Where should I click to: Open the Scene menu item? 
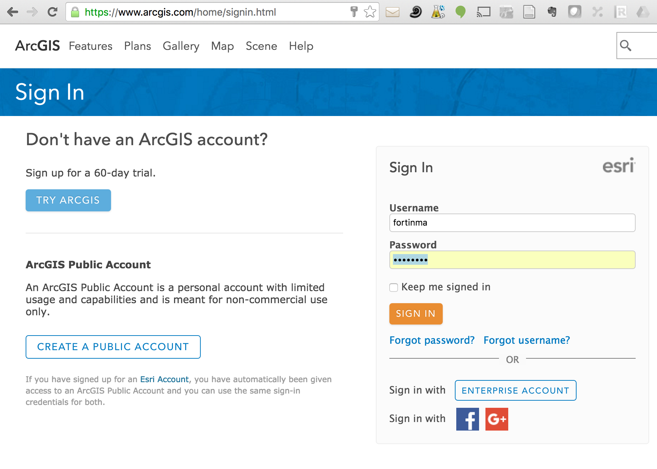pos(261,46)
